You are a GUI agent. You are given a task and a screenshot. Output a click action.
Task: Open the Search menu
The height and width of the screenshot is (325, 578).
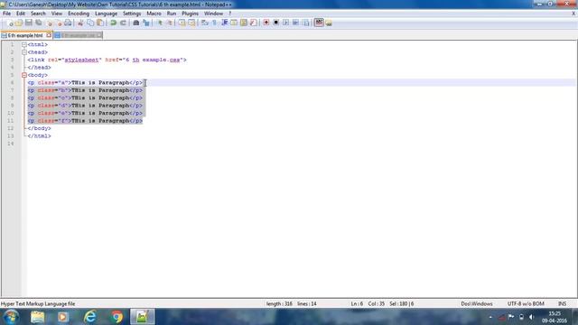tap(38, 14)
